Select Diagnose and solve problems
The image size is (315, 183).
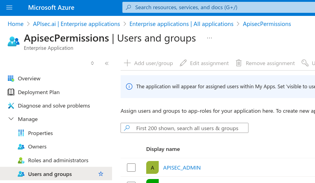tap(54, 106)
